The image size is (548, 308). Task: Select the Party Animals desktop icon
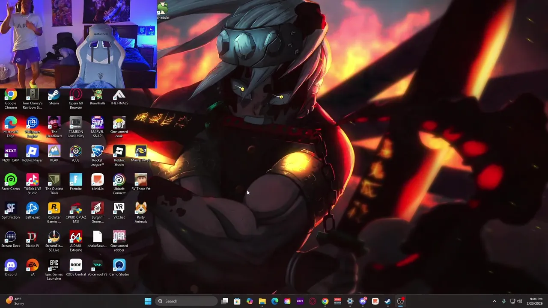coord(141,213)
